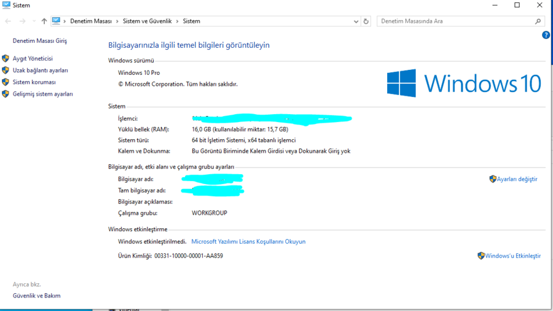This screenshot has height=311, width=553.
Task: Refresh the page with refresh button
Action: (x=366, y=21)
